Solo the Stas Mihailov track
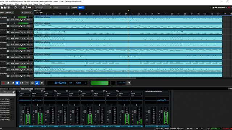 [17, 20]
